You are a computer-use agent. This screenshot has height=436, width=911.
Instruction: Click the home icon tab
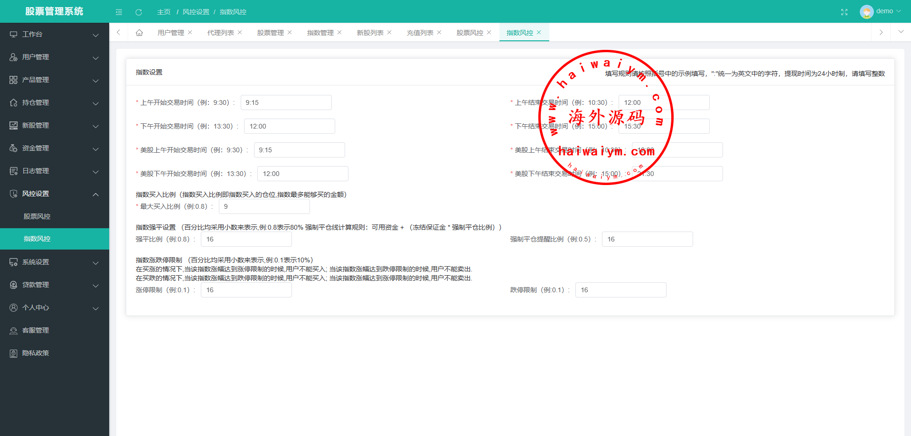click(x=139, y=33)
